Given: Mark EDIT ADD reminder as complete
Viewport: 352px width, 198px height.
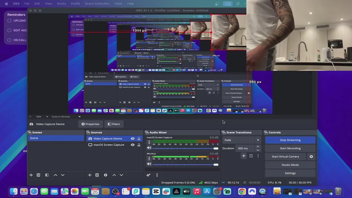Looking at the screenshot, I should [x=9, y=30].
